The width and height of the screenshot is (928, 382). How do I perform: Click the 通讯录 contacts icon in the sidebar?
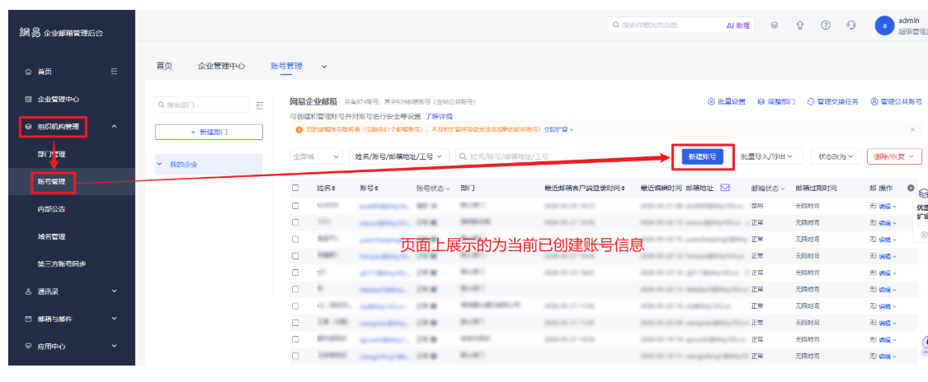pyautogui.click(x=28, y=291)
